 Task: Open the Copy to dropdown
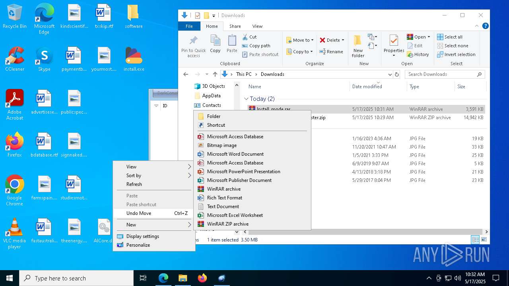coord(299,52)
